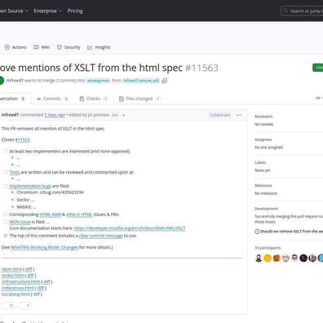Open 'Should we remove XSLT' linked issue
This screenshot has width=323, height=323.
pyautogui.click(x=291, y=232)
